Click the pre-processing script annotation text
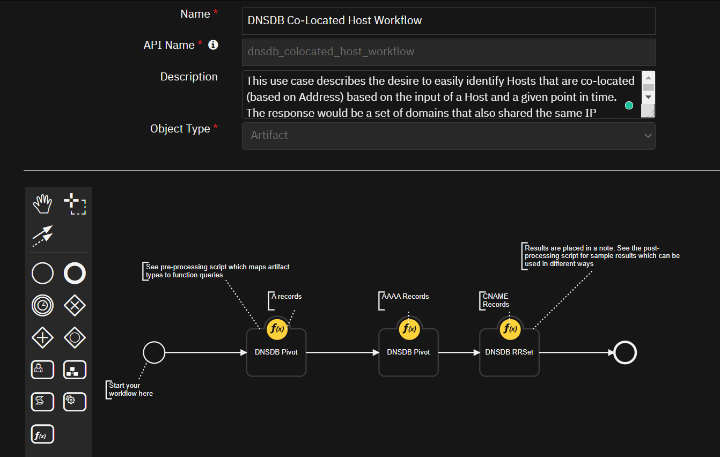 [x=218, y=271]
